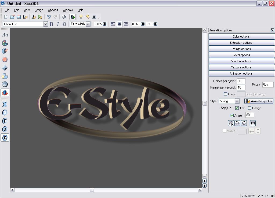The height and width of the screenshot is (198, 275).
Task: Expand the Extrusion options panel
Action: click(241, 43)
